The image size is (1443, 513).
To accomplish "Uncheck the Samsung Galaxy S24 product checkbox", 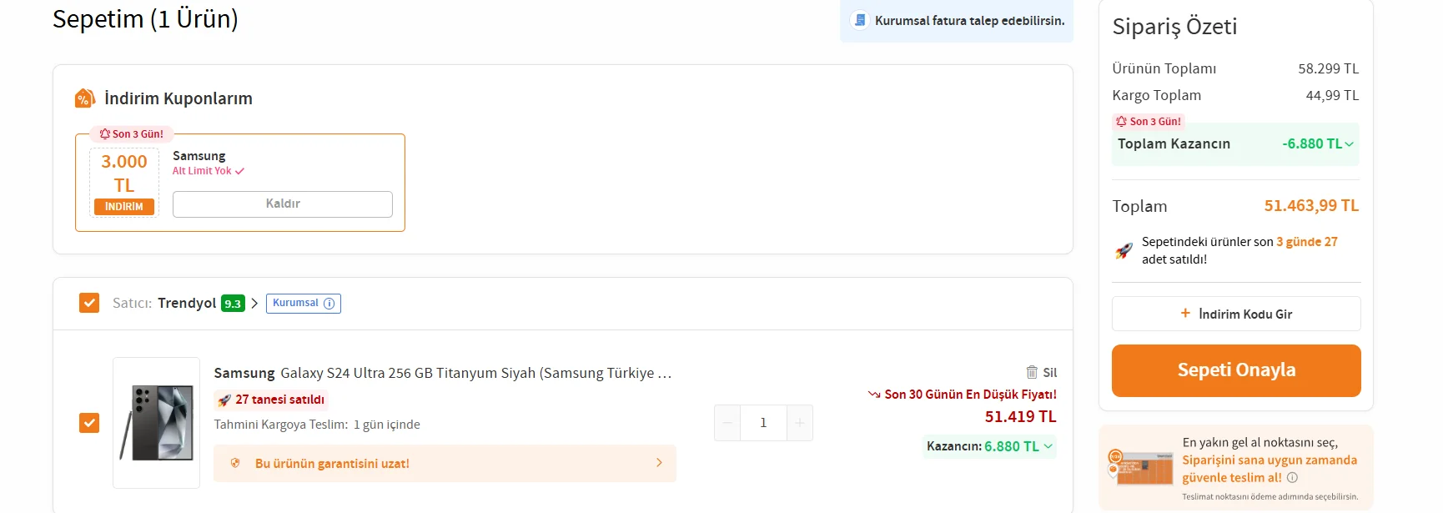I will pos(89,423).
